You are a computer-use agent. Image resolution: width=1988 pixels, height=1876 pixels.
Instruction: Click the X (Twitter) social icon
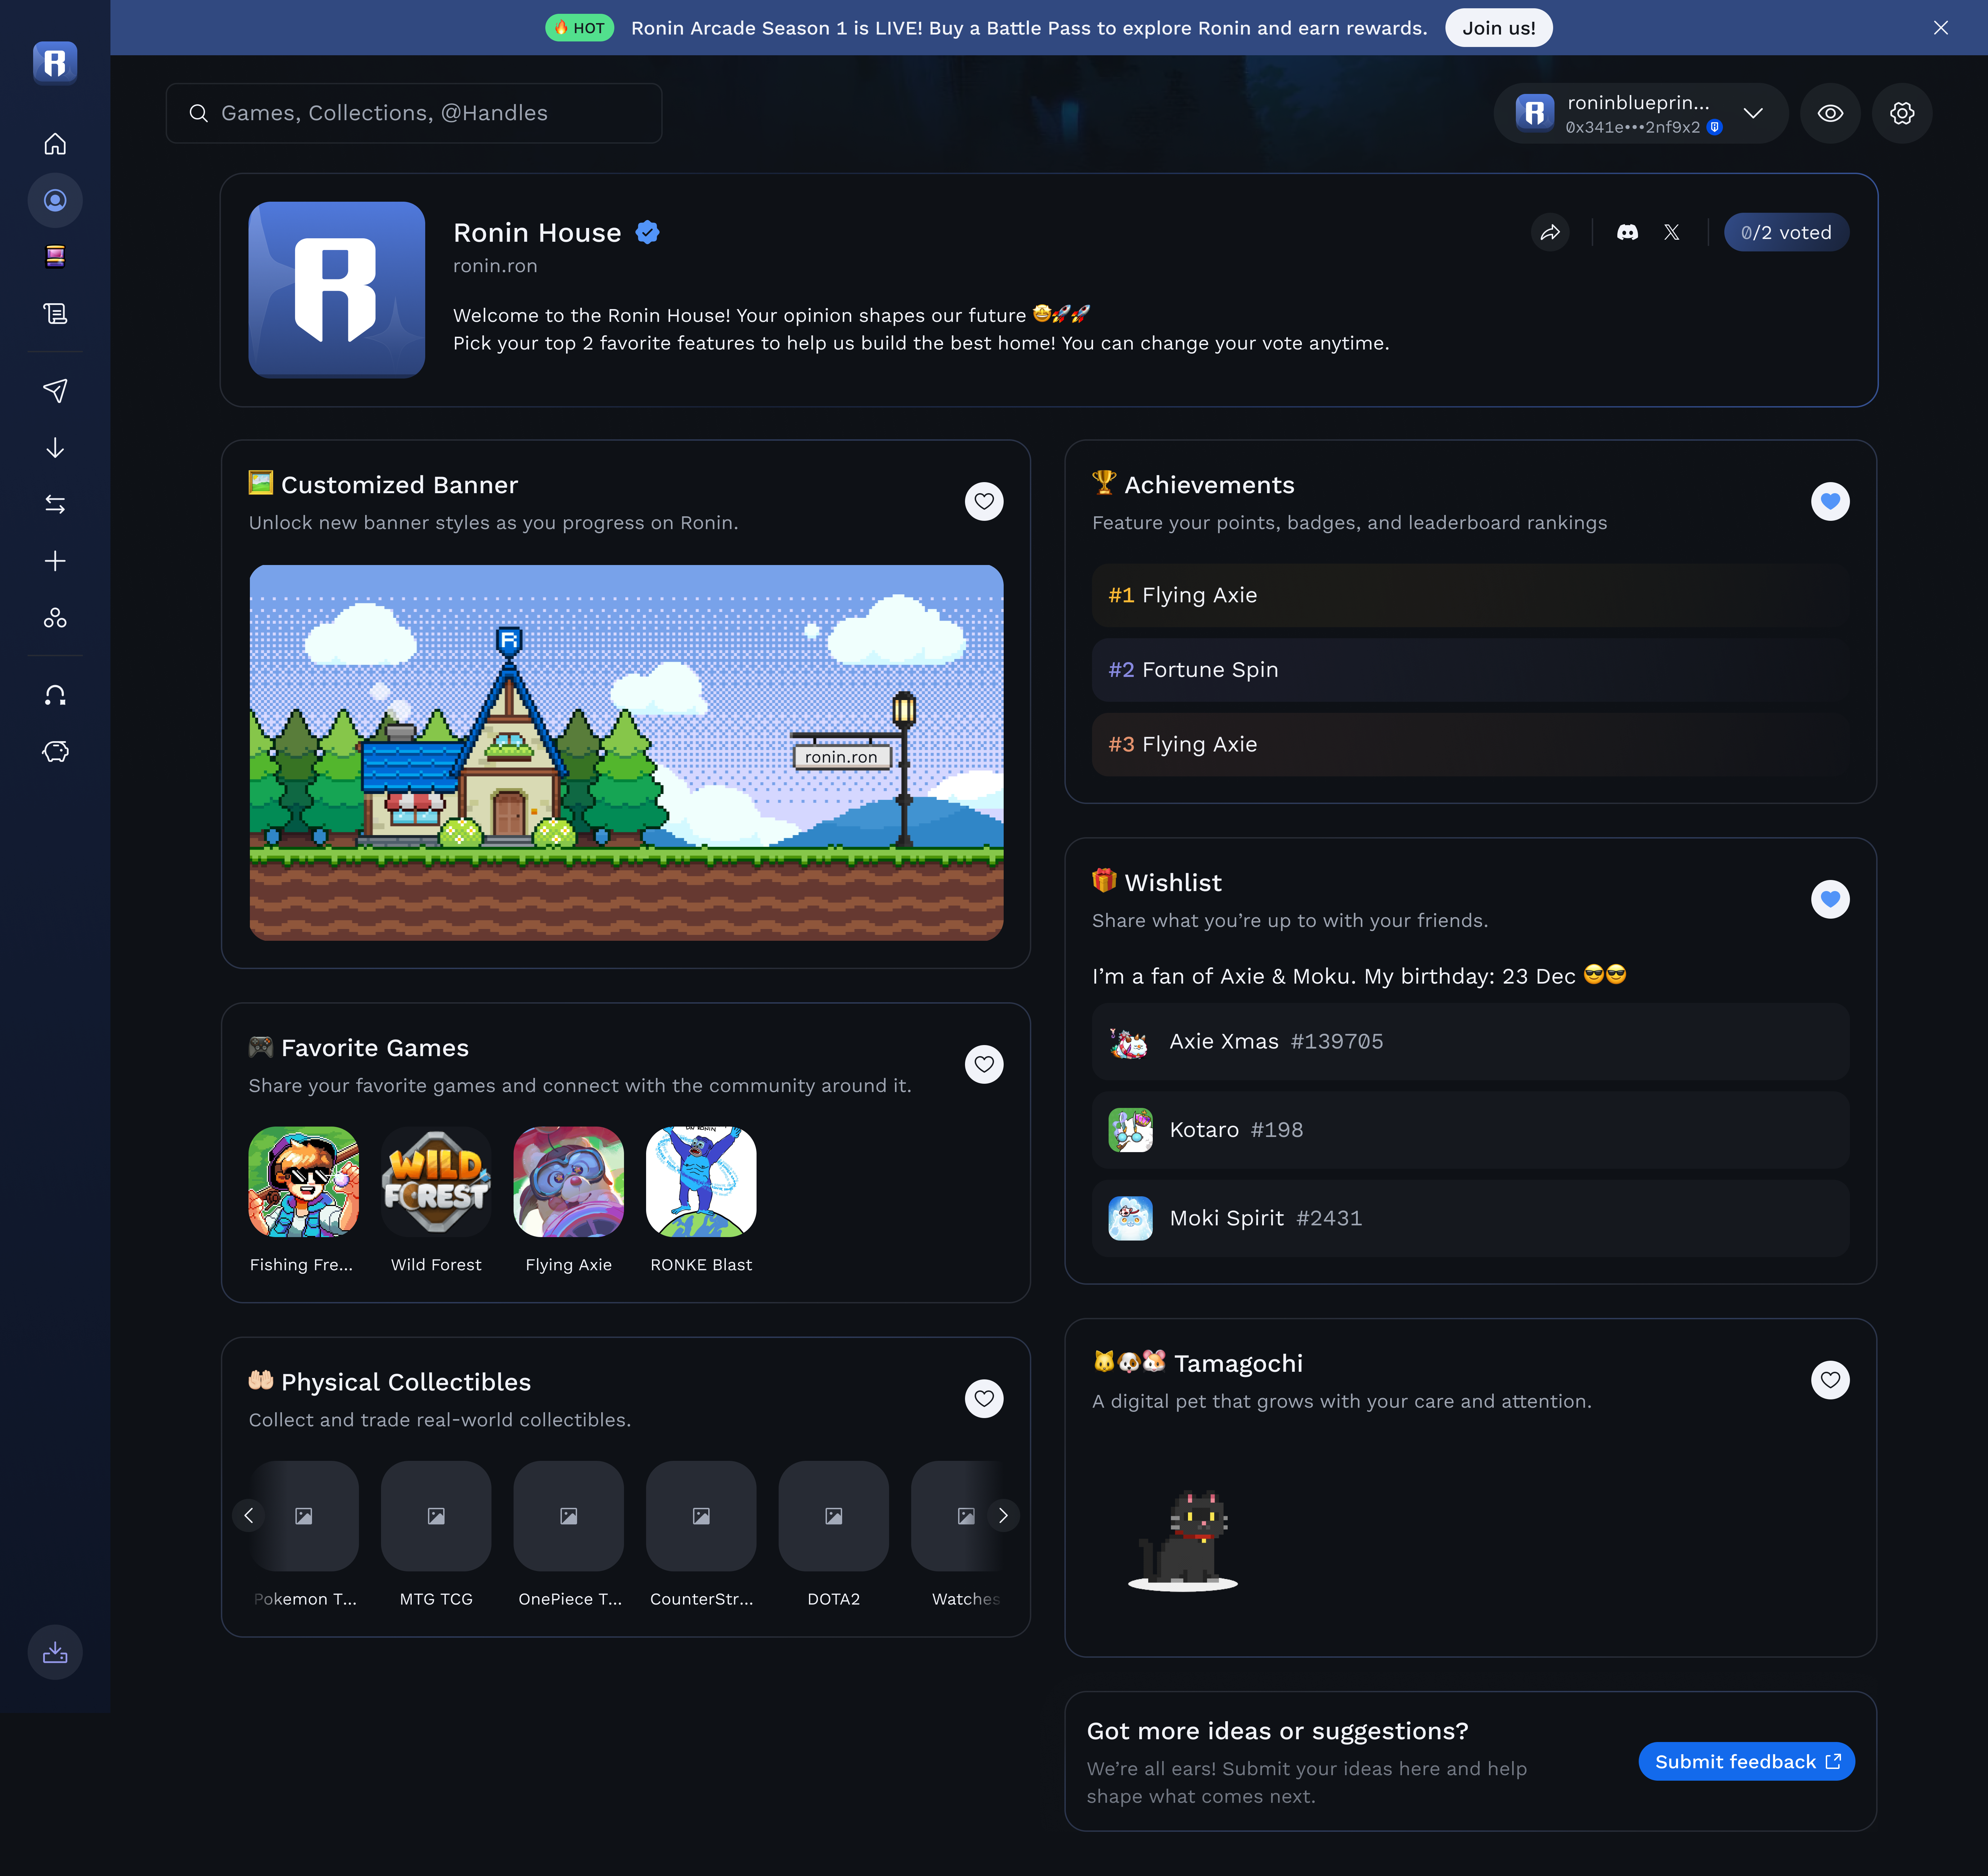pos(1671,232)
